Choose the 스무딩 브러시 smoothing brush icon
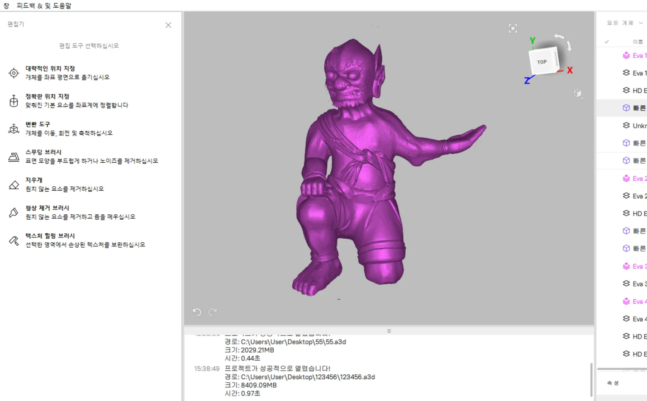 click(14, 157)
